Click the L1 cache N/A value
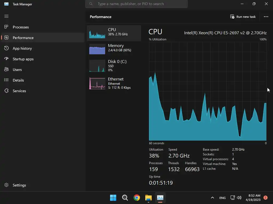Image resolution: width=273 pixels, height=204 pixels. coord(235,168)
